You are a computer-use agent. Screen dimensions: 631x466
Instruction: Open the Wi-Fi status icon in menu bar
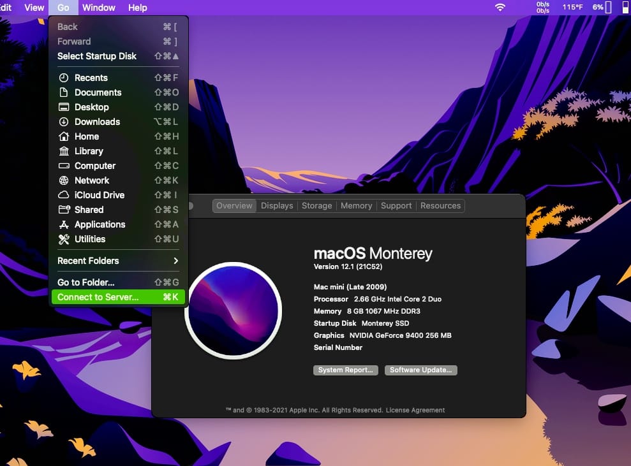pyautogui.click(x=500, y=7)
